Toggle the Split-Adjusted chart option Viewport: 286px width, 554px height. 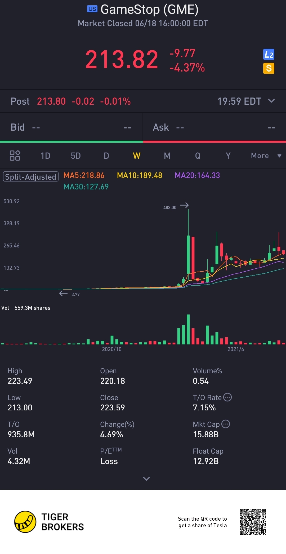coord(30,177)
